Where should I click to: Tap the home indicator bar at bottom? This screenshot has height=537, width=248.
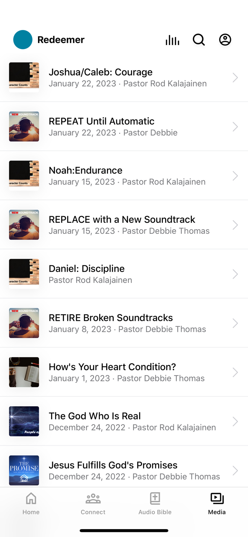[x=124, y=531]
